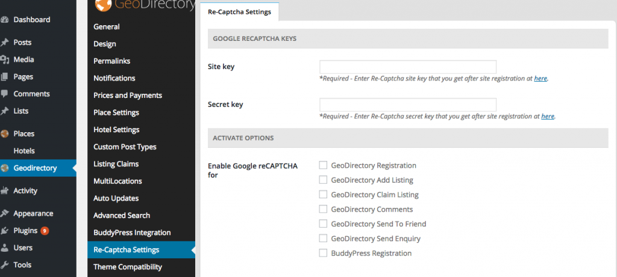
Task: Check the GeoDirectory Claim Listing option
Action: (323, 194)
